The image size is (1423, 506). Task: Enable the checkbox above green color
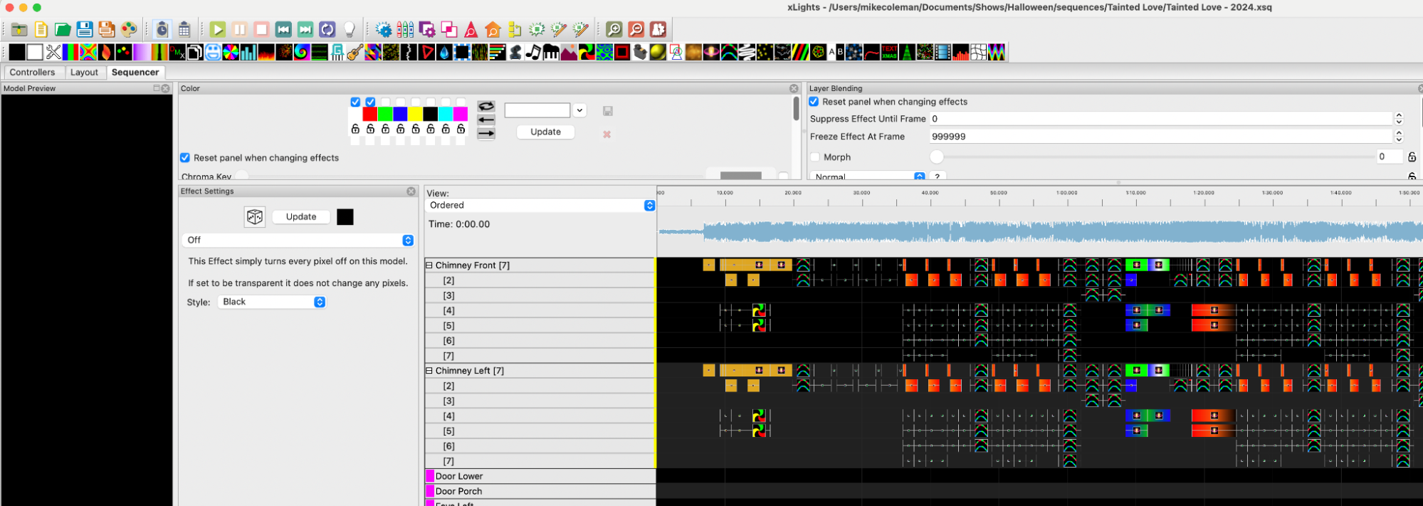tap(385, 102)
